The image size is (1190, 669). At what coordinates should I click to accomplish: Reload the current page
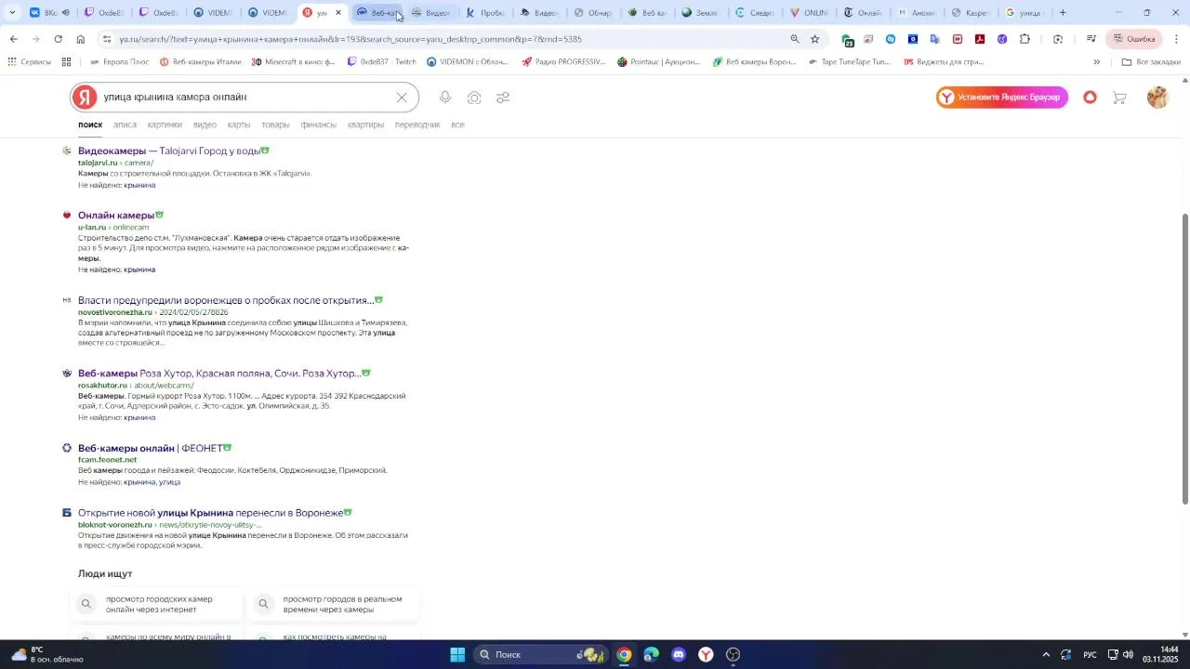coord(58,39)
